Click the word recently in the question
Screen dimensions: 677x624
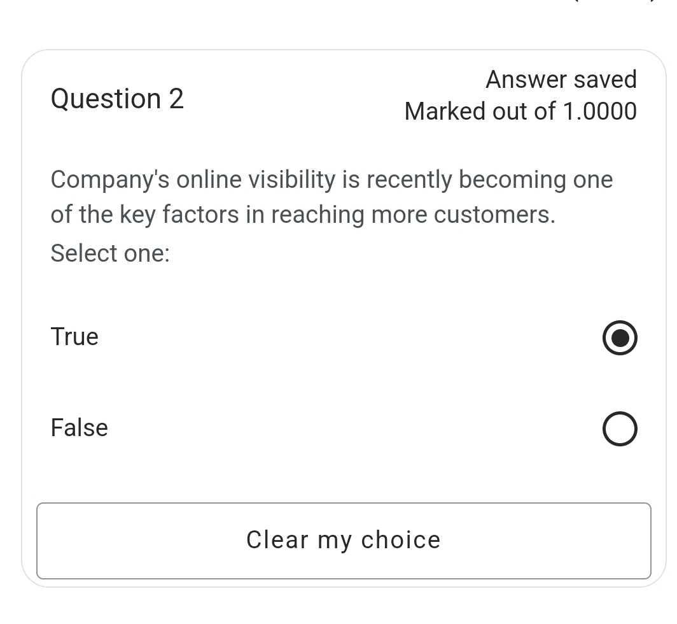pyautogui.click(x=409, y=180)
